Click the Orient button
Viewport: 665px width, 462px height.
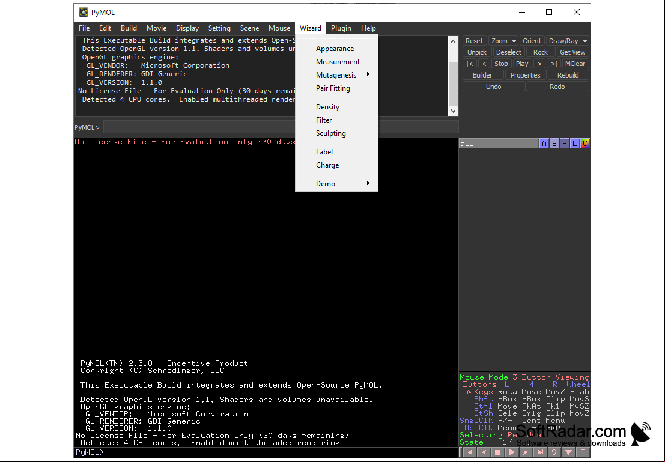(x=532, y=41)
